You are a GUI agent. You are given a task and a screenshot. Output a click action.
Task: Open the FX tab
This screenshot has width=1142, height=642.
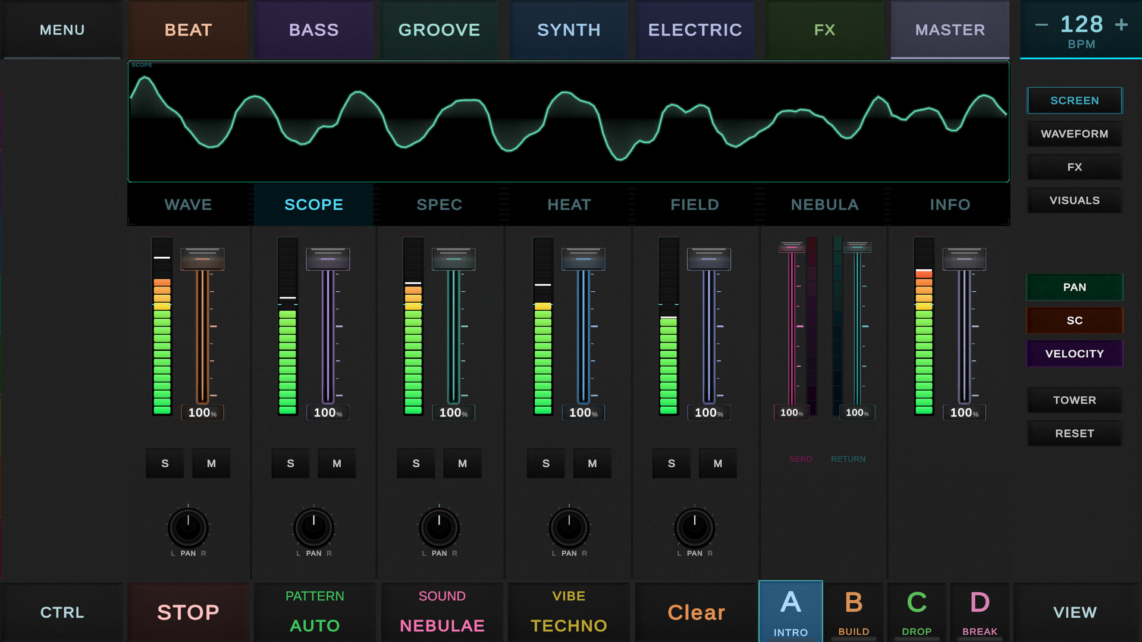pos(824,30)
